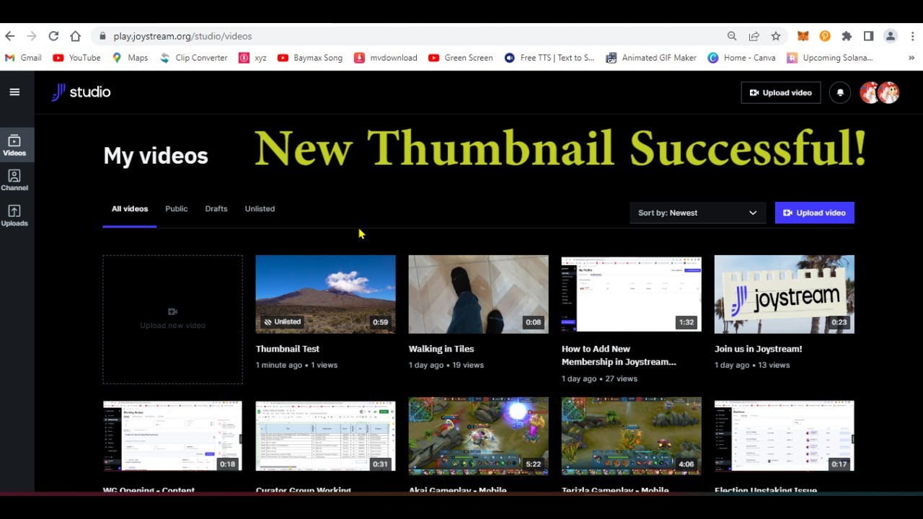Open the 0:17 election video thumbnail
The height and width of the screenshot is (519, 923).
784,436
